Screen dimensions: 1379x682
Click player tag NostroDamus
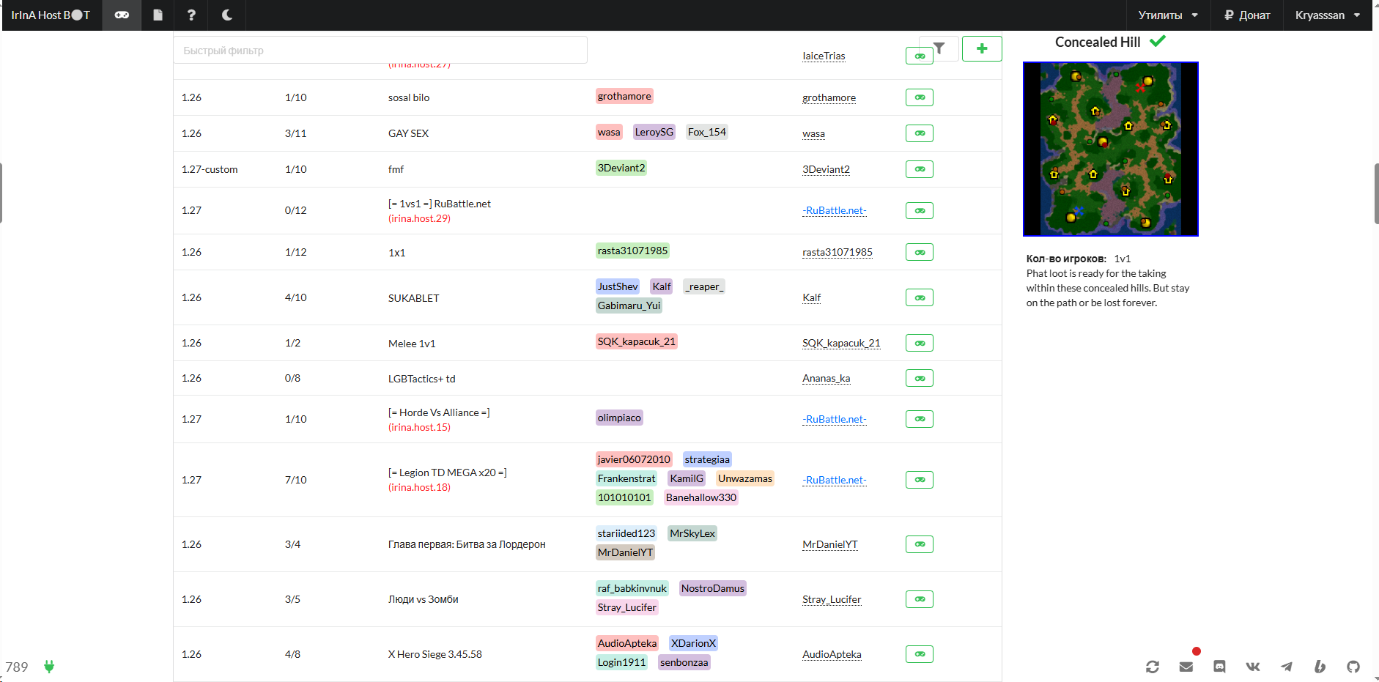[713, 588]
